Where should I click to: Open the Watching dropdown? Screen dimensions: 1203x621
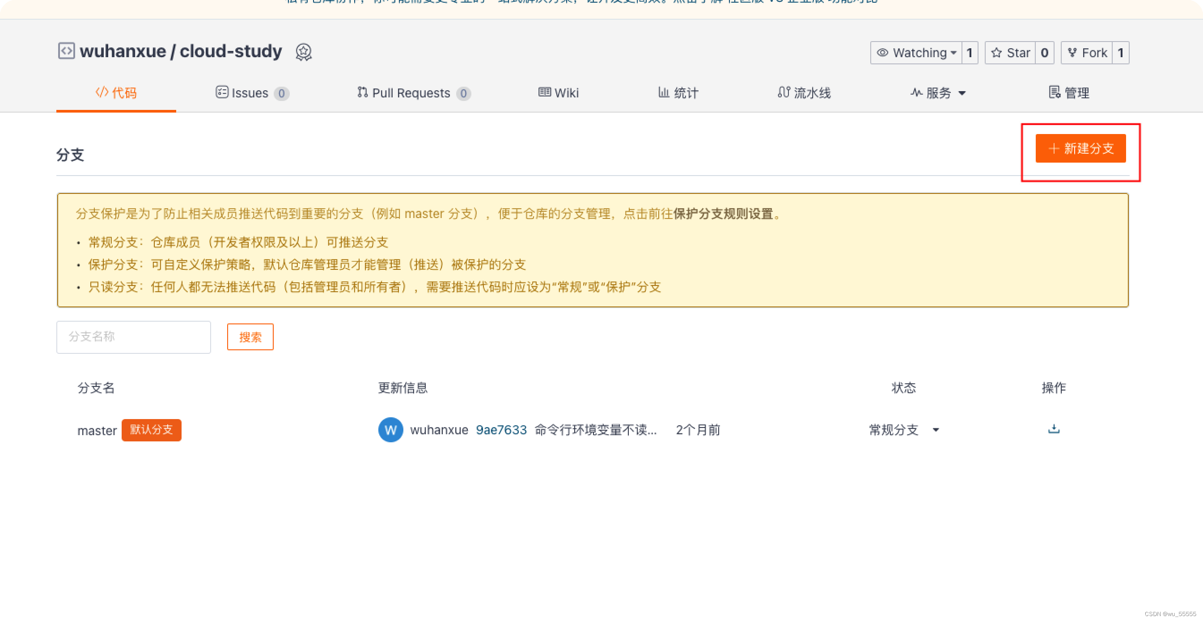click(916, 53)
